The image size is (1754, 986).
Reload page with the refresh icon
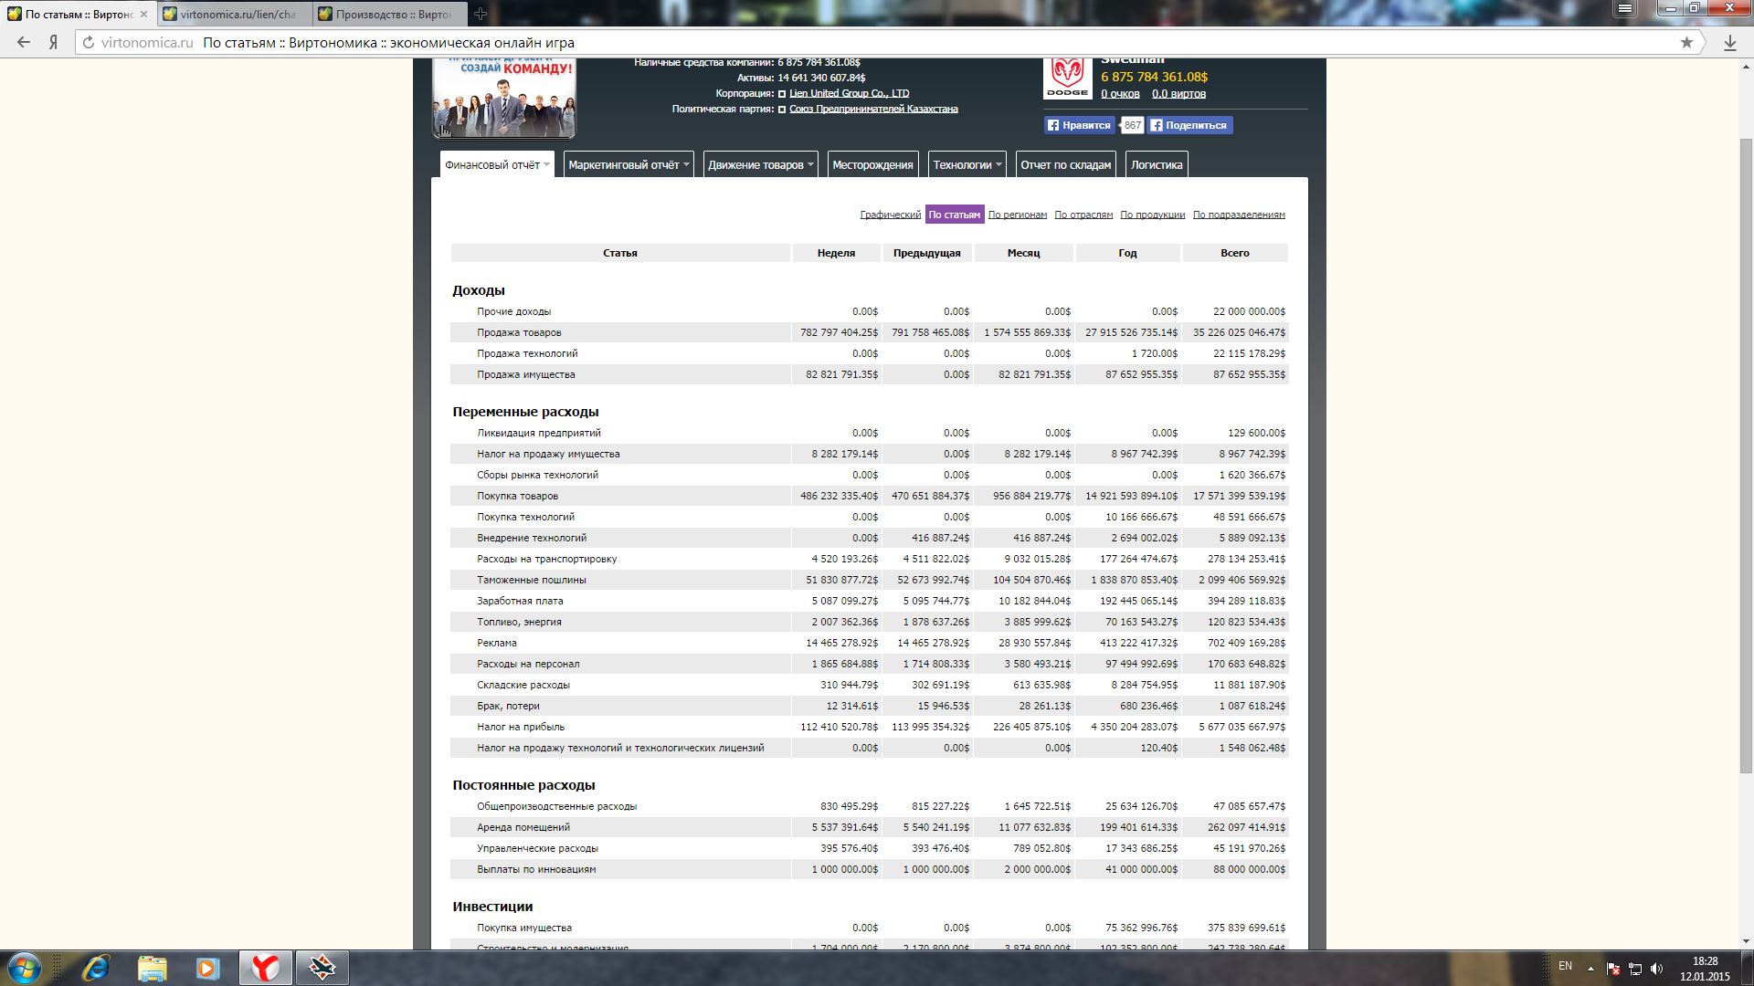point(89,42)
